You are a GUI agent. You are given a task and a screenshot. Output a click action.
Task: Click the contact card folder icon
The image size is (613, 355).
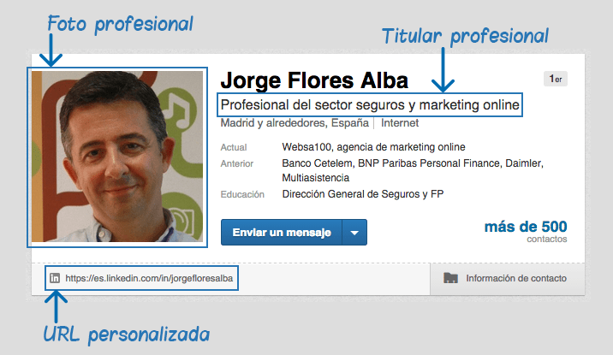(x=450, y=278)
